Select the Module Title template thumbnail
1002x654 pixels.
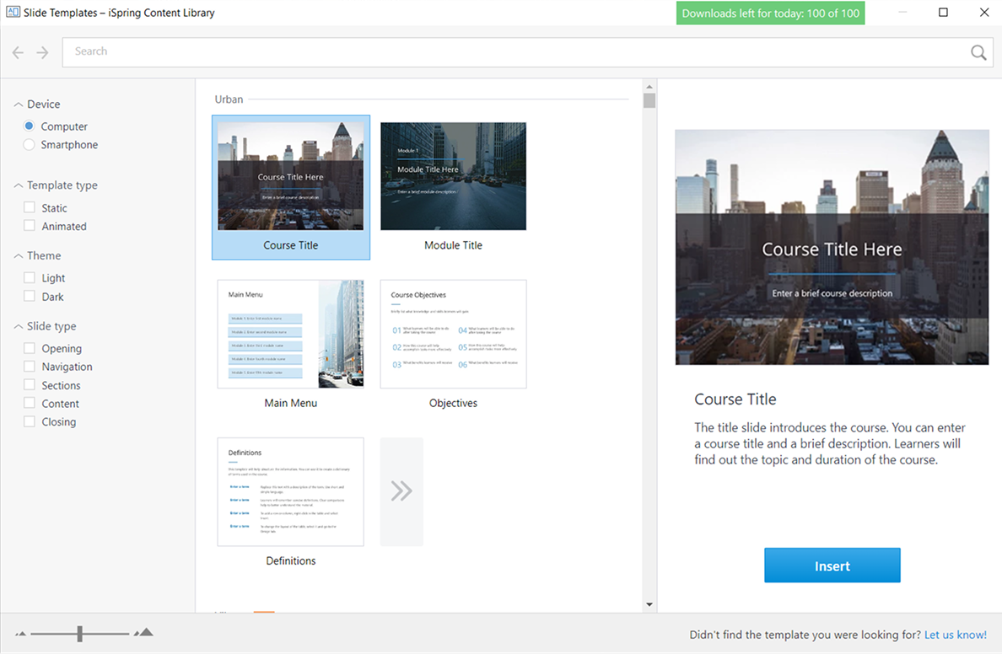click(x=453, y=176)
